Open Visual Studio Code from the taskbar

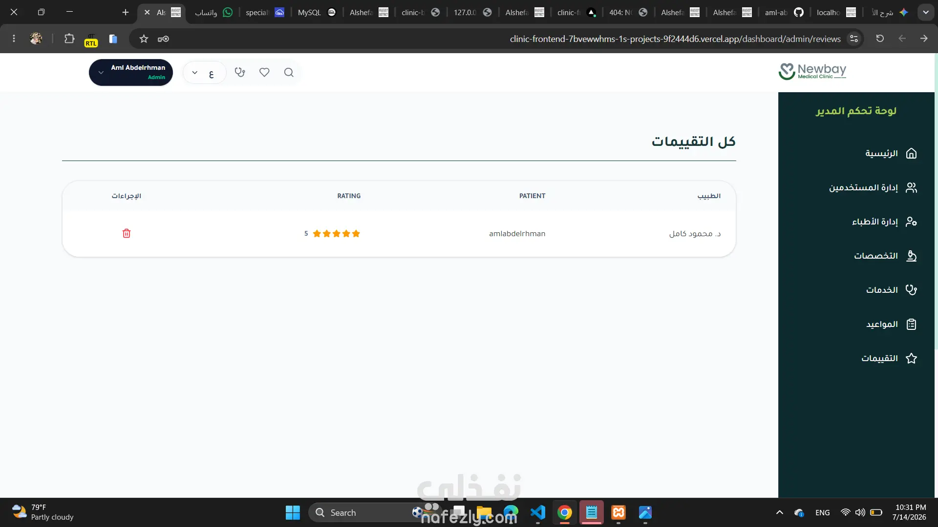pos(538,512)
